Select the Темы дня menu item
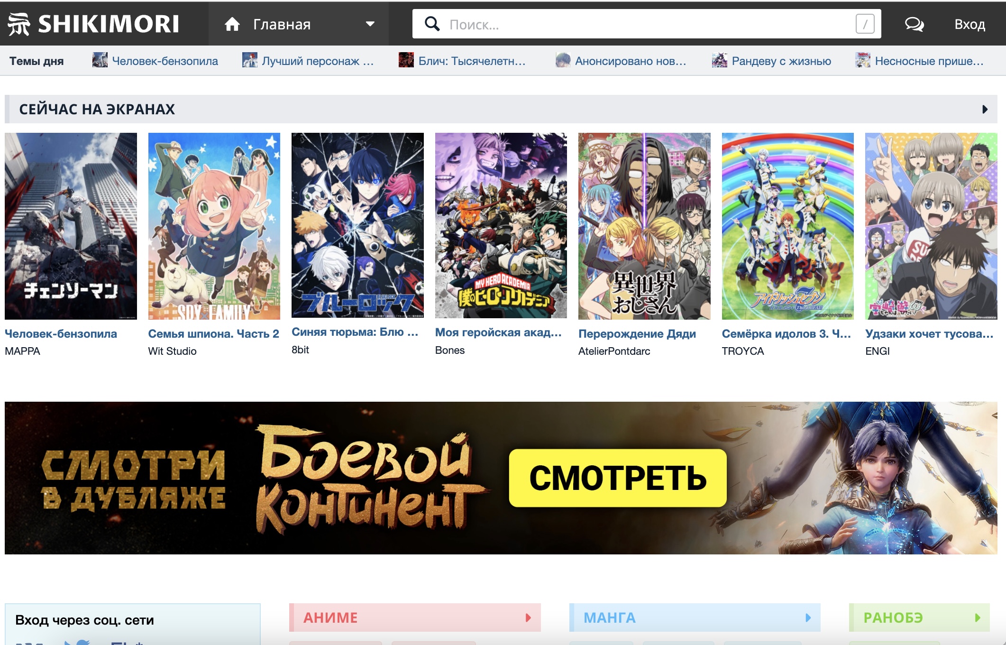This screenshot has height=645, width=1006. [x=36, y=60]
